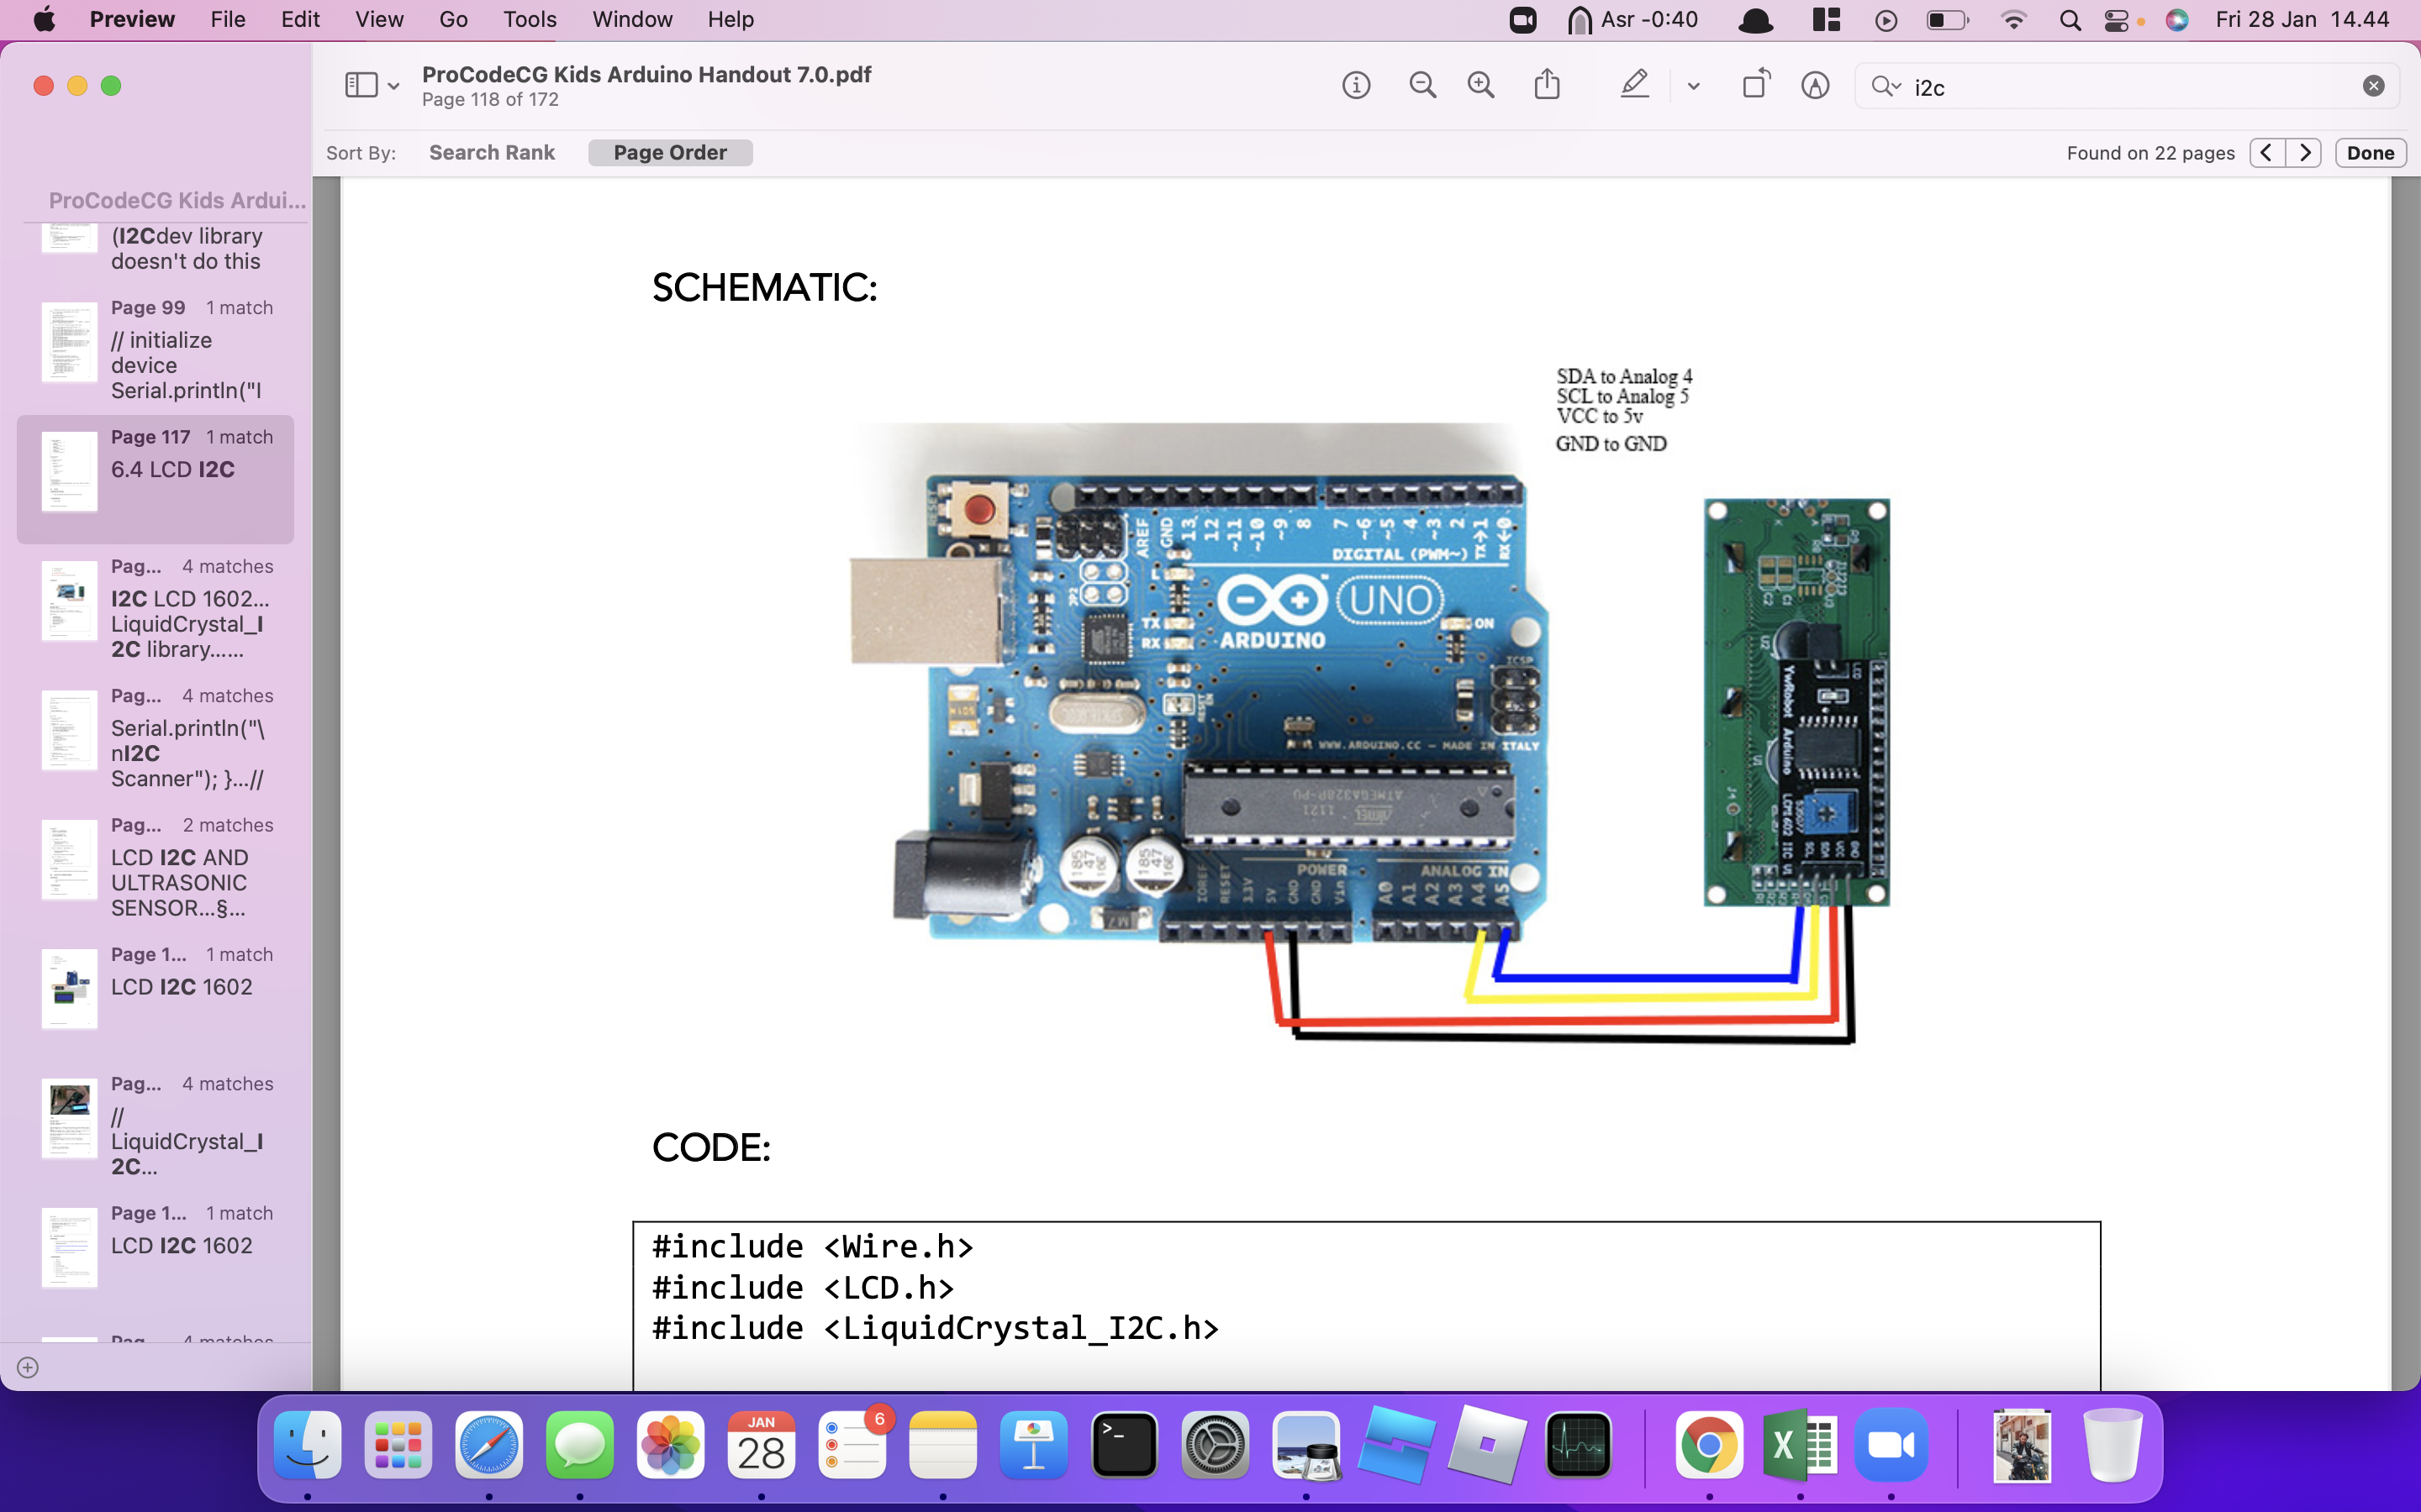Open result Serial.println I2C Scanner
Viewport: 2421px width, 1512px height.
tap(156, 738)
